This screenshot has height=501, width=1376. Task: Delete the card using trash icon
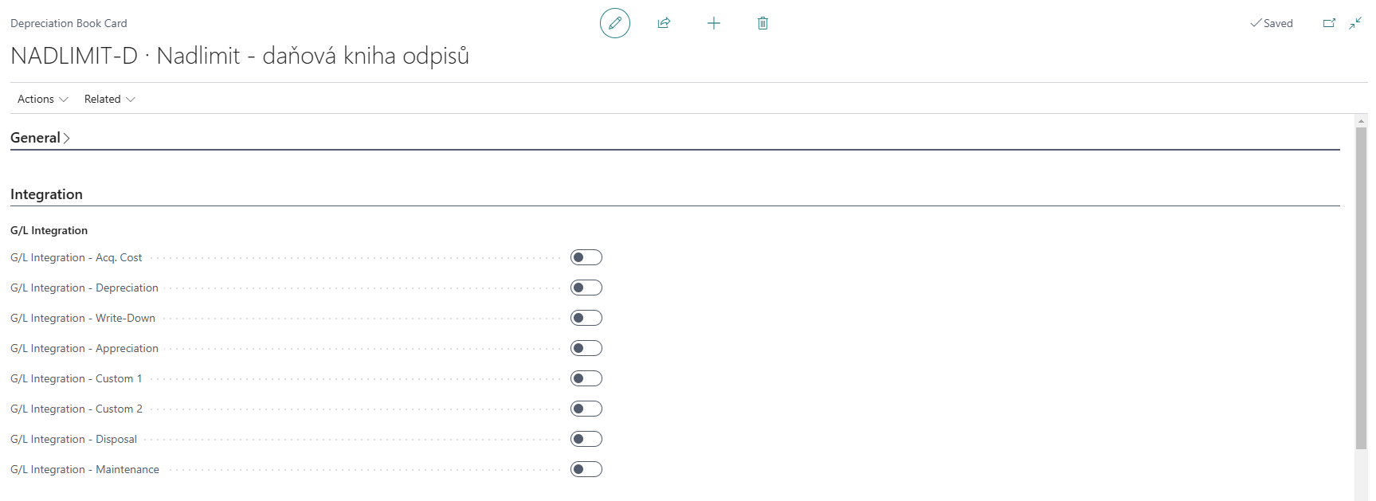(x=762, y=23)
